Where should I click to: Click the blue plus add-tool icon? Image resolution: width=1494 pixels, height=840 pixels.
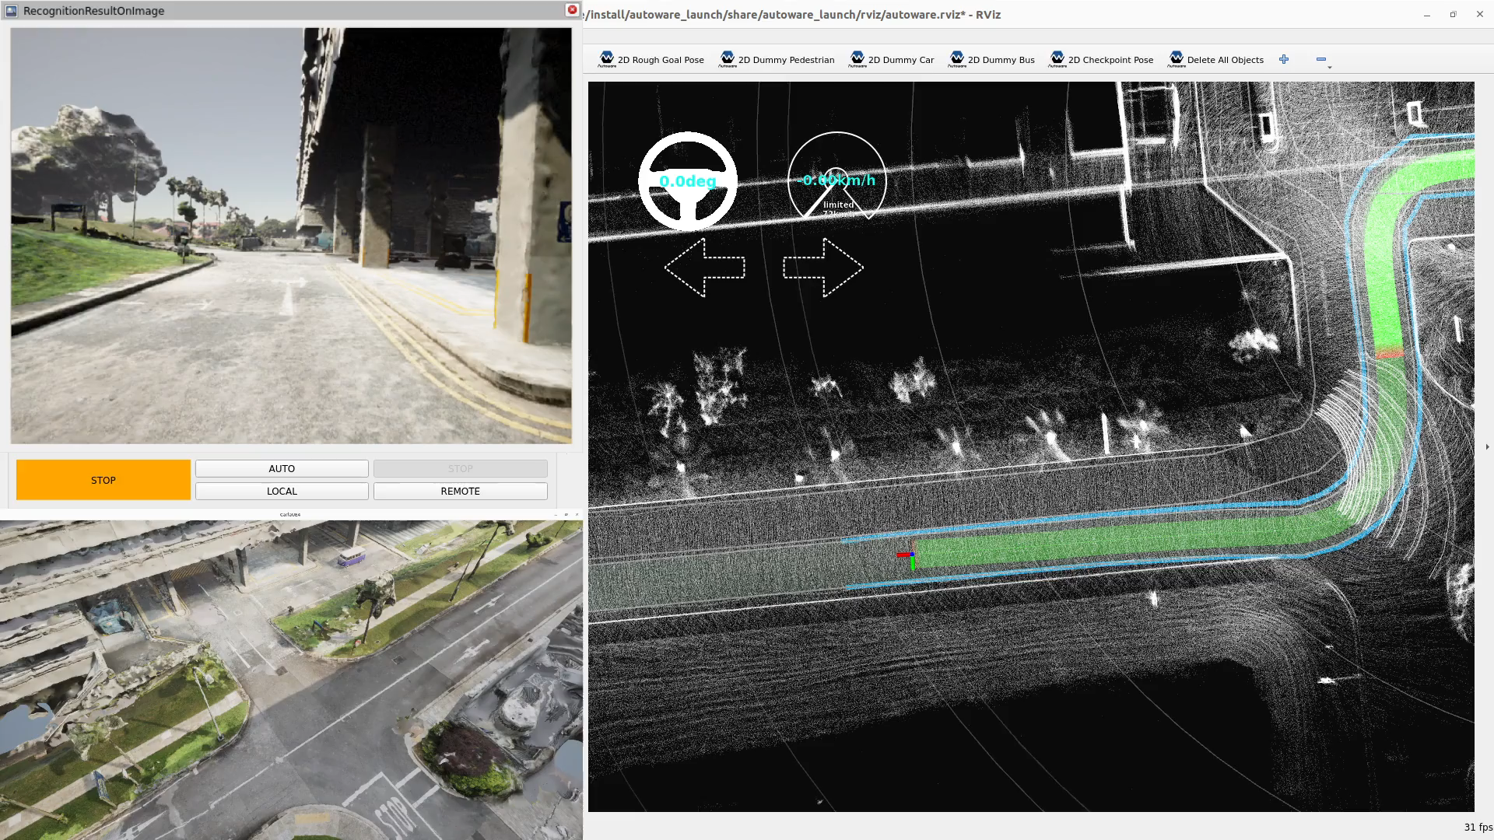1284,59
